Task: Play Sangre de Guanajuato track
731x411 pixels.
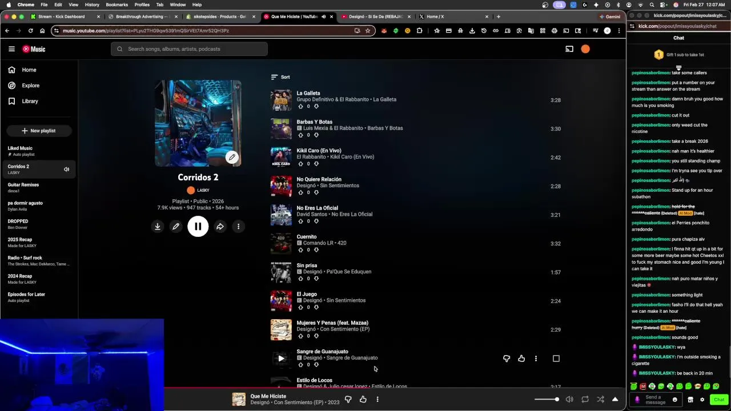Action: click(281, 358)
